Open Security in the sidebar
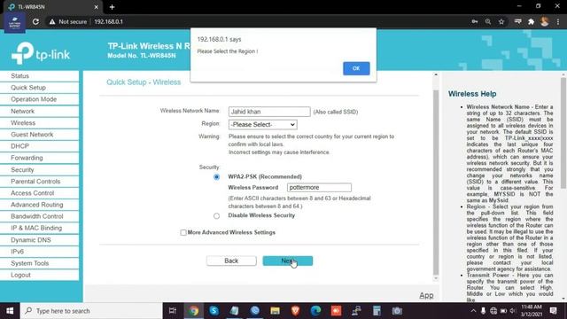Viewport: 567px width, 319px height. click(39, 169)
